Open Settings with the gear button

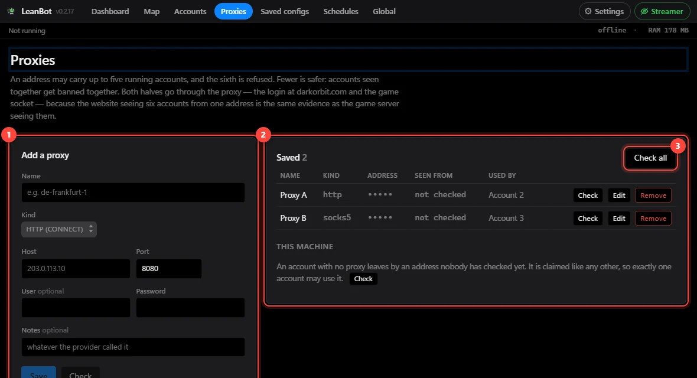pos(604,11)
